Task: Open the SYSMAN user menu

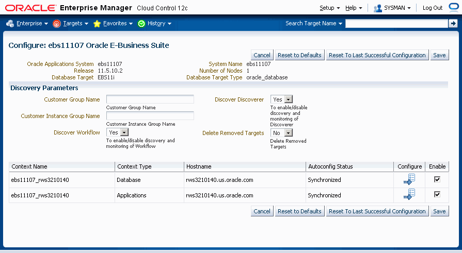Action: click(x=397, y=8)
